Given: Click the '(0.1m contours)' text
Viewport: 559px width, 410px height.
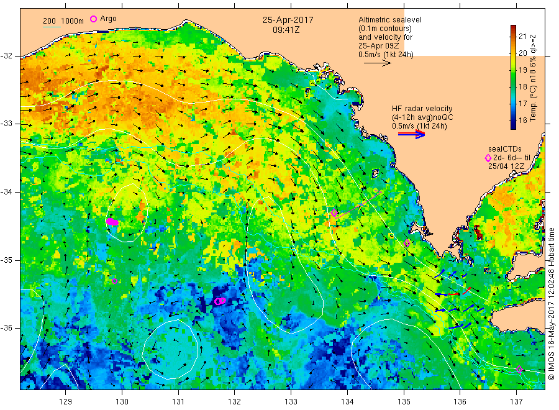Looking at the screenshot, I should point(384,29).
